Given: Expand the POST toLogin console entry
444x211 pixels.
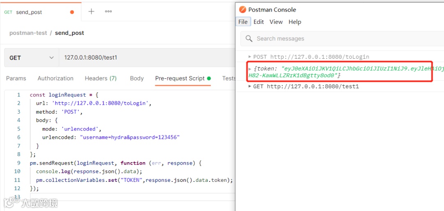Looking at the screenshot, I should tap(250, 56).
